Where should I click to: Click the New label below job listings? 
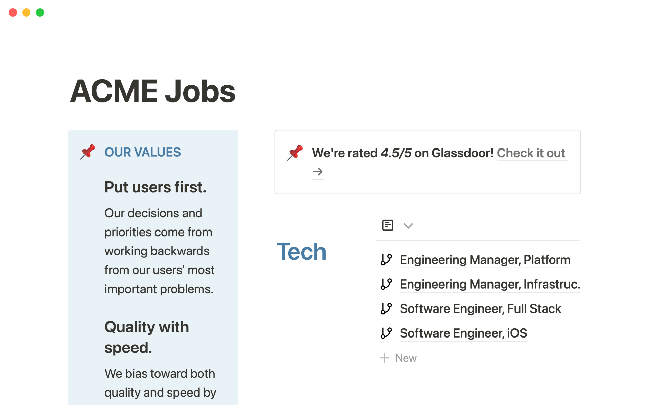(x=406, y=358)
